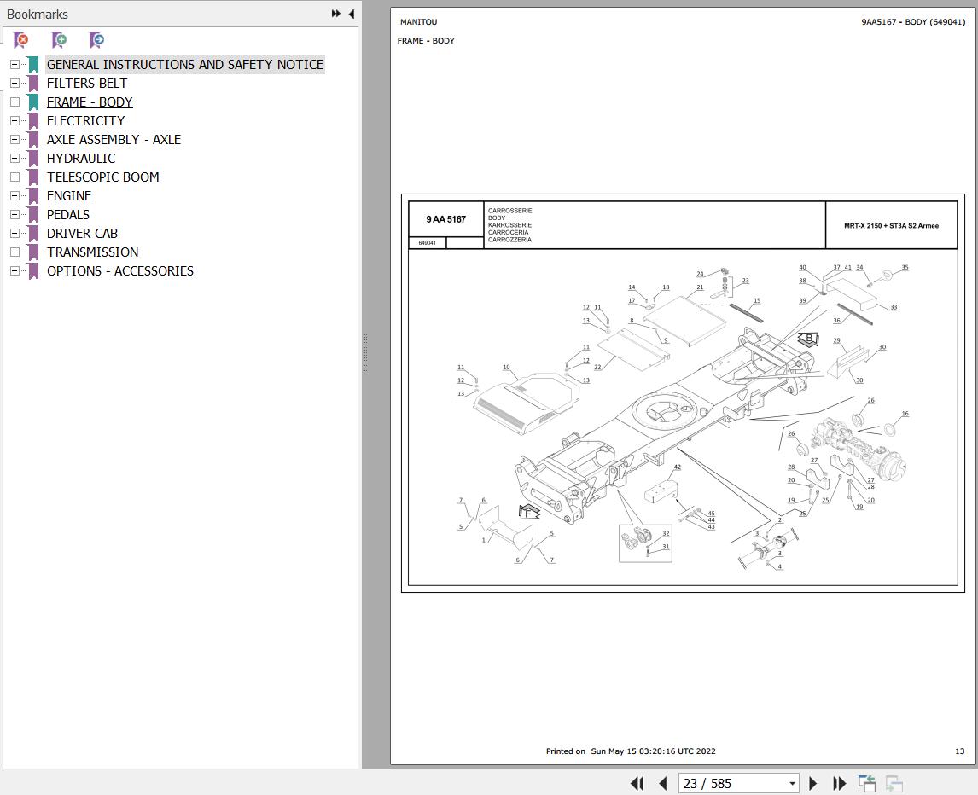
Task: Click the add bookmark icon
Action: click(59, 40)
